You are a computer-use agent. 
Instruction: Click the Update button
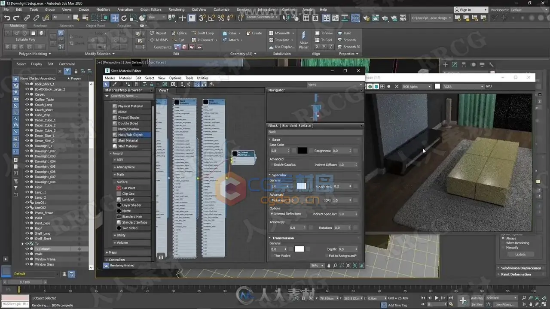[x=520, y=254]
